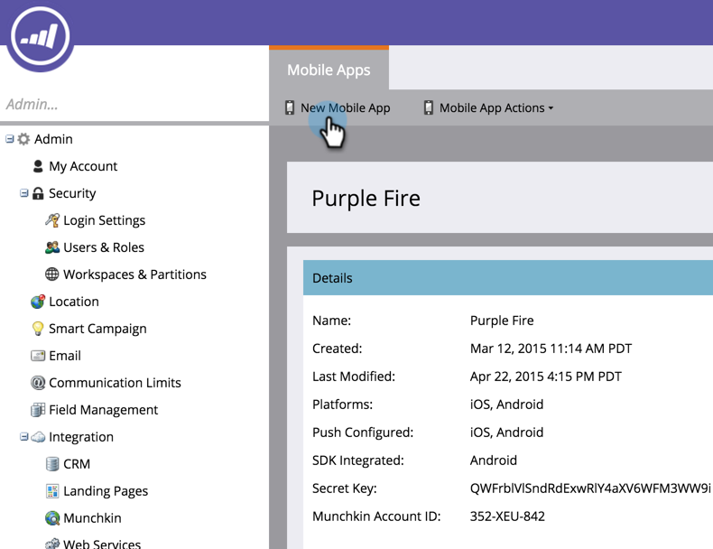Click the Location globe pin icon
The width and height of the screenshot is (713, 549).
pyautogui.click(x=38, y=301)
